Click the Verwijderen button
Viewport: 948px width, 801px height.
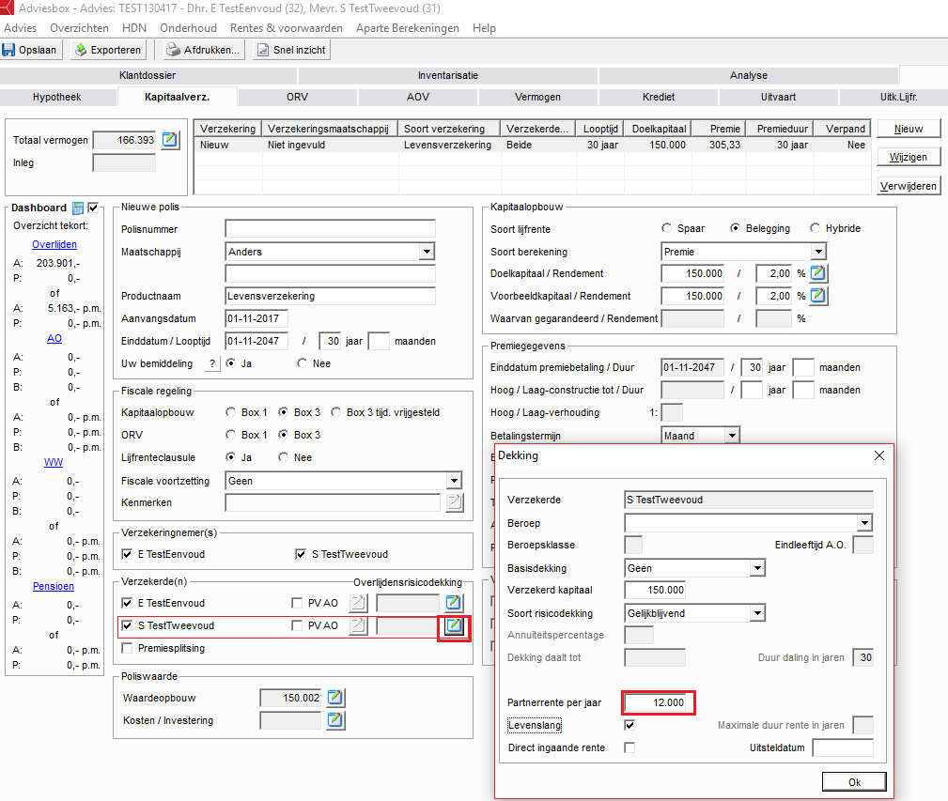909,186
